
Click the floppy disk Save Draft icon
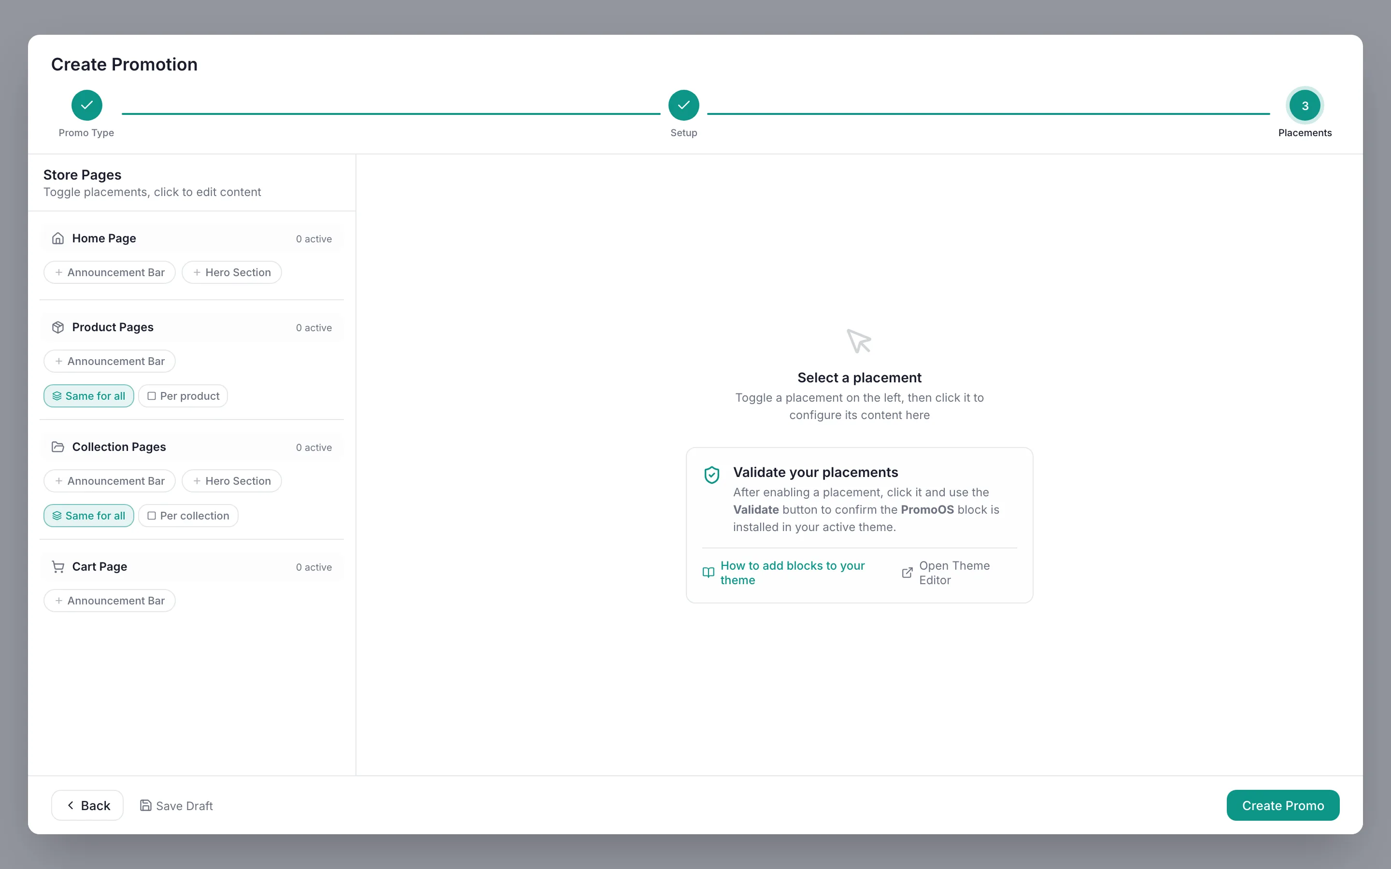click(x=146, y=805)
